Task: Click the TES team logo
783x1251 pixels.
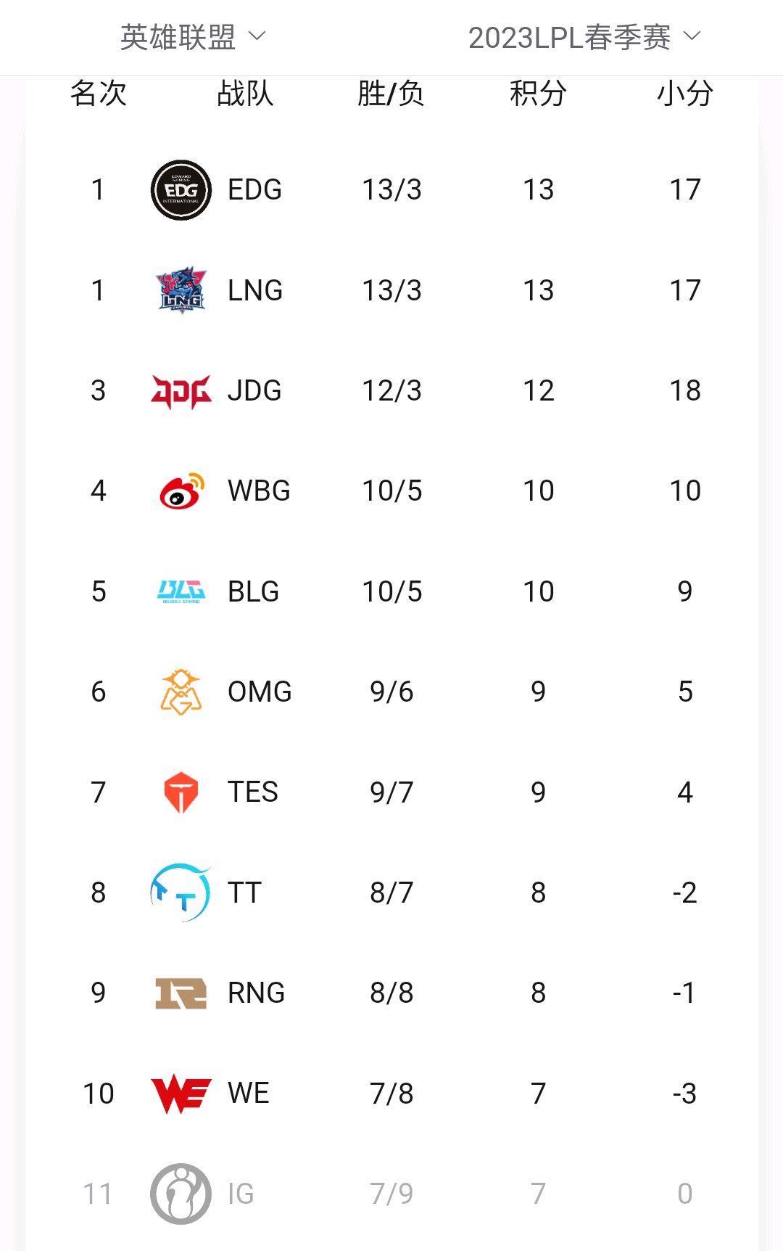Action: pos(181,792)
